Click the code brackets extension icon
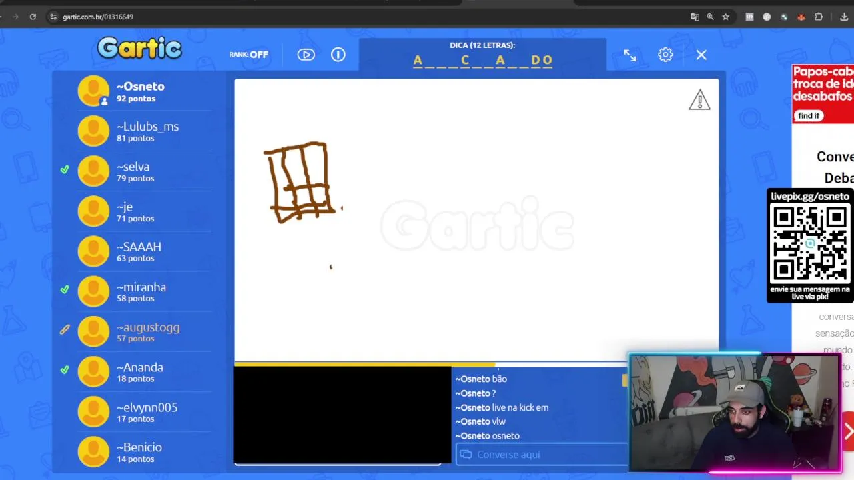Viewport: 854px width, 480px height. 749,17
